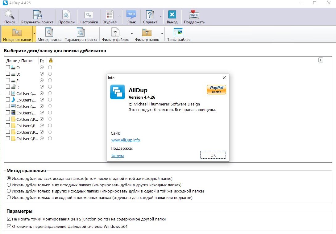Open the Журнал log icon

coord(110,17)
